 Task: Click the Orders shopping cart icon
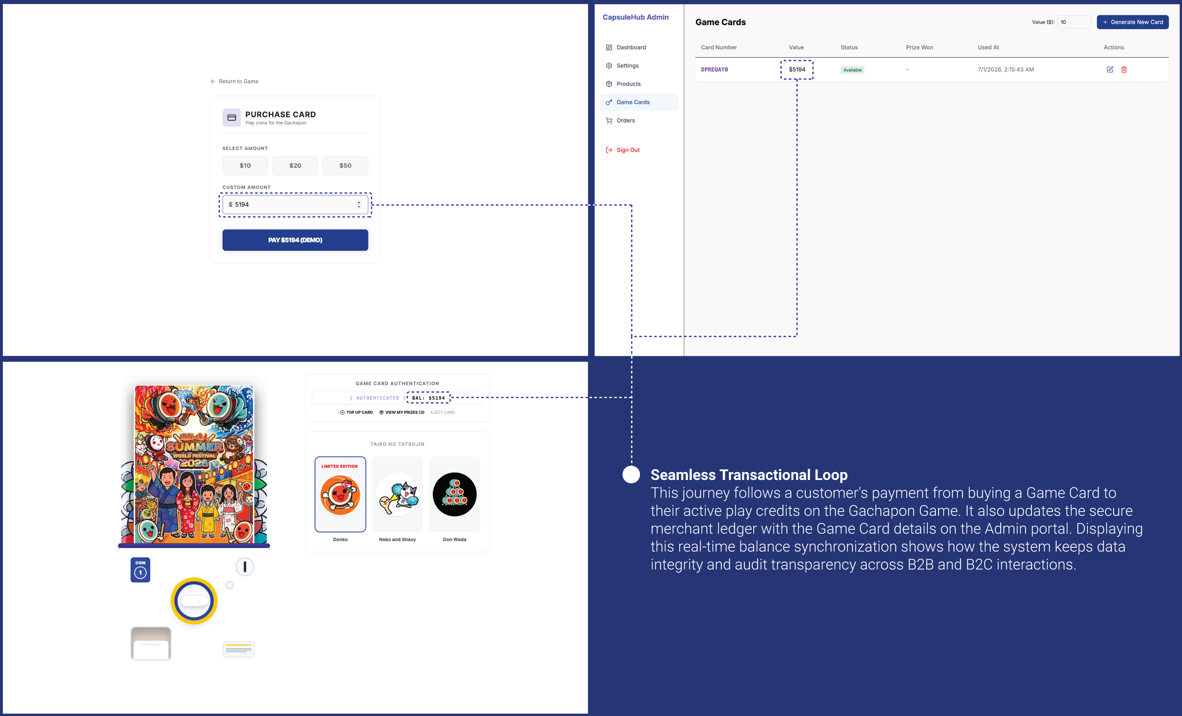pos(609,121)
